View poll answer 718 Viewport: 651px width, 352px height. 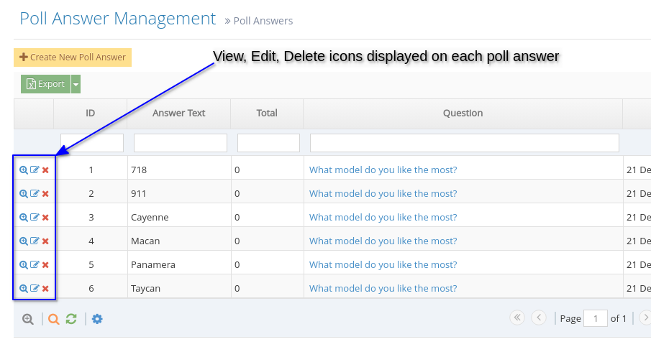[24, 170]
